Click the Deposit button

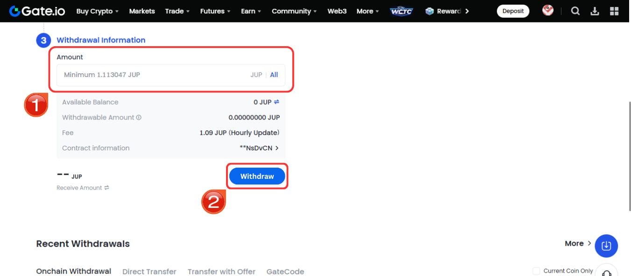(x=513, y=11)
